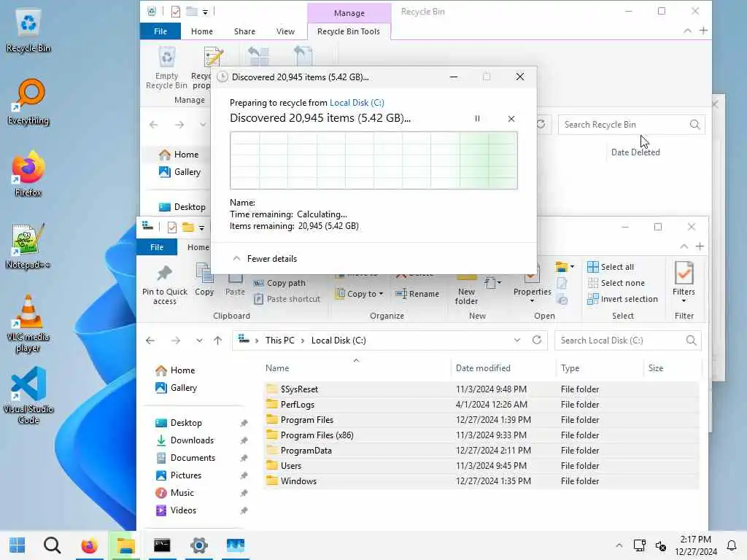Click Manage contextual tab header
This screenshot has width=747, height=560.
(349, 13)
